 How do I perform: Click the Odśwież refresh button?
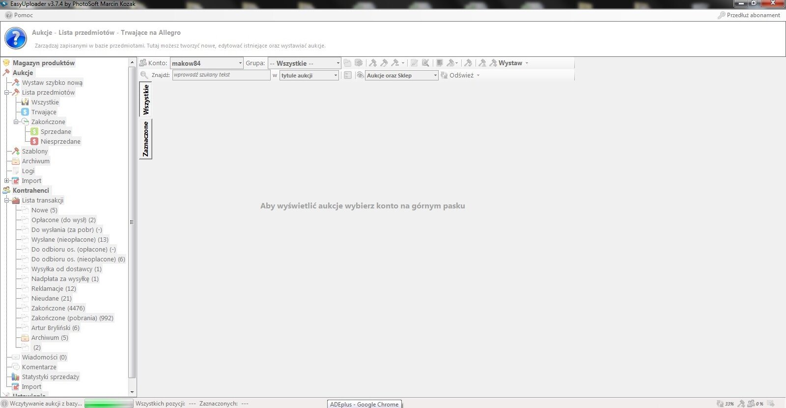[x=460, y=76]
